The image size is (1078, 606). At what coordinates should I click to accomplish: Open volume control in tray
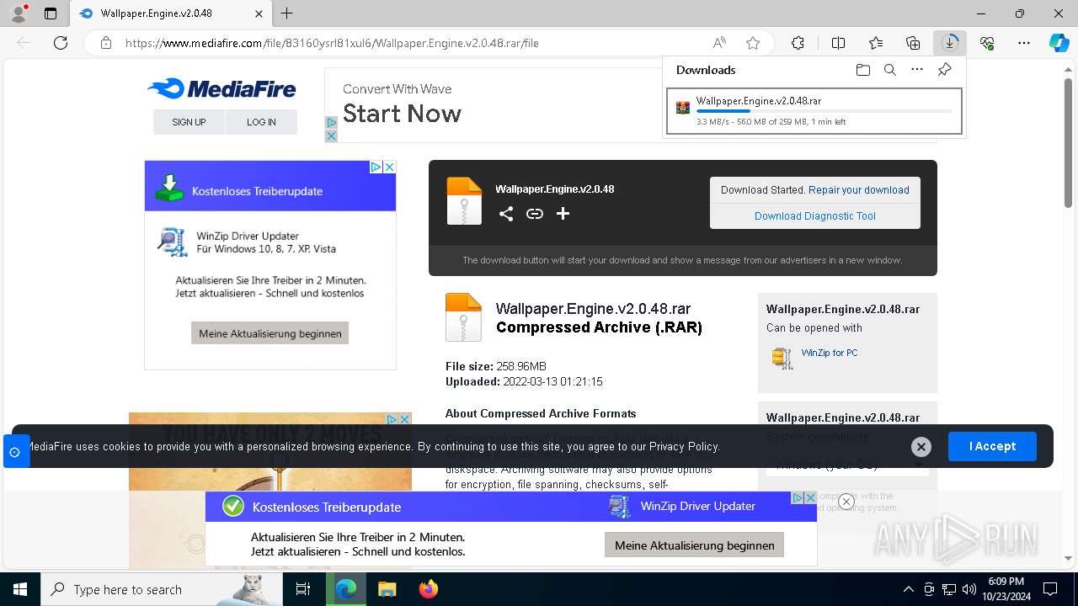(x=969, y=589)
